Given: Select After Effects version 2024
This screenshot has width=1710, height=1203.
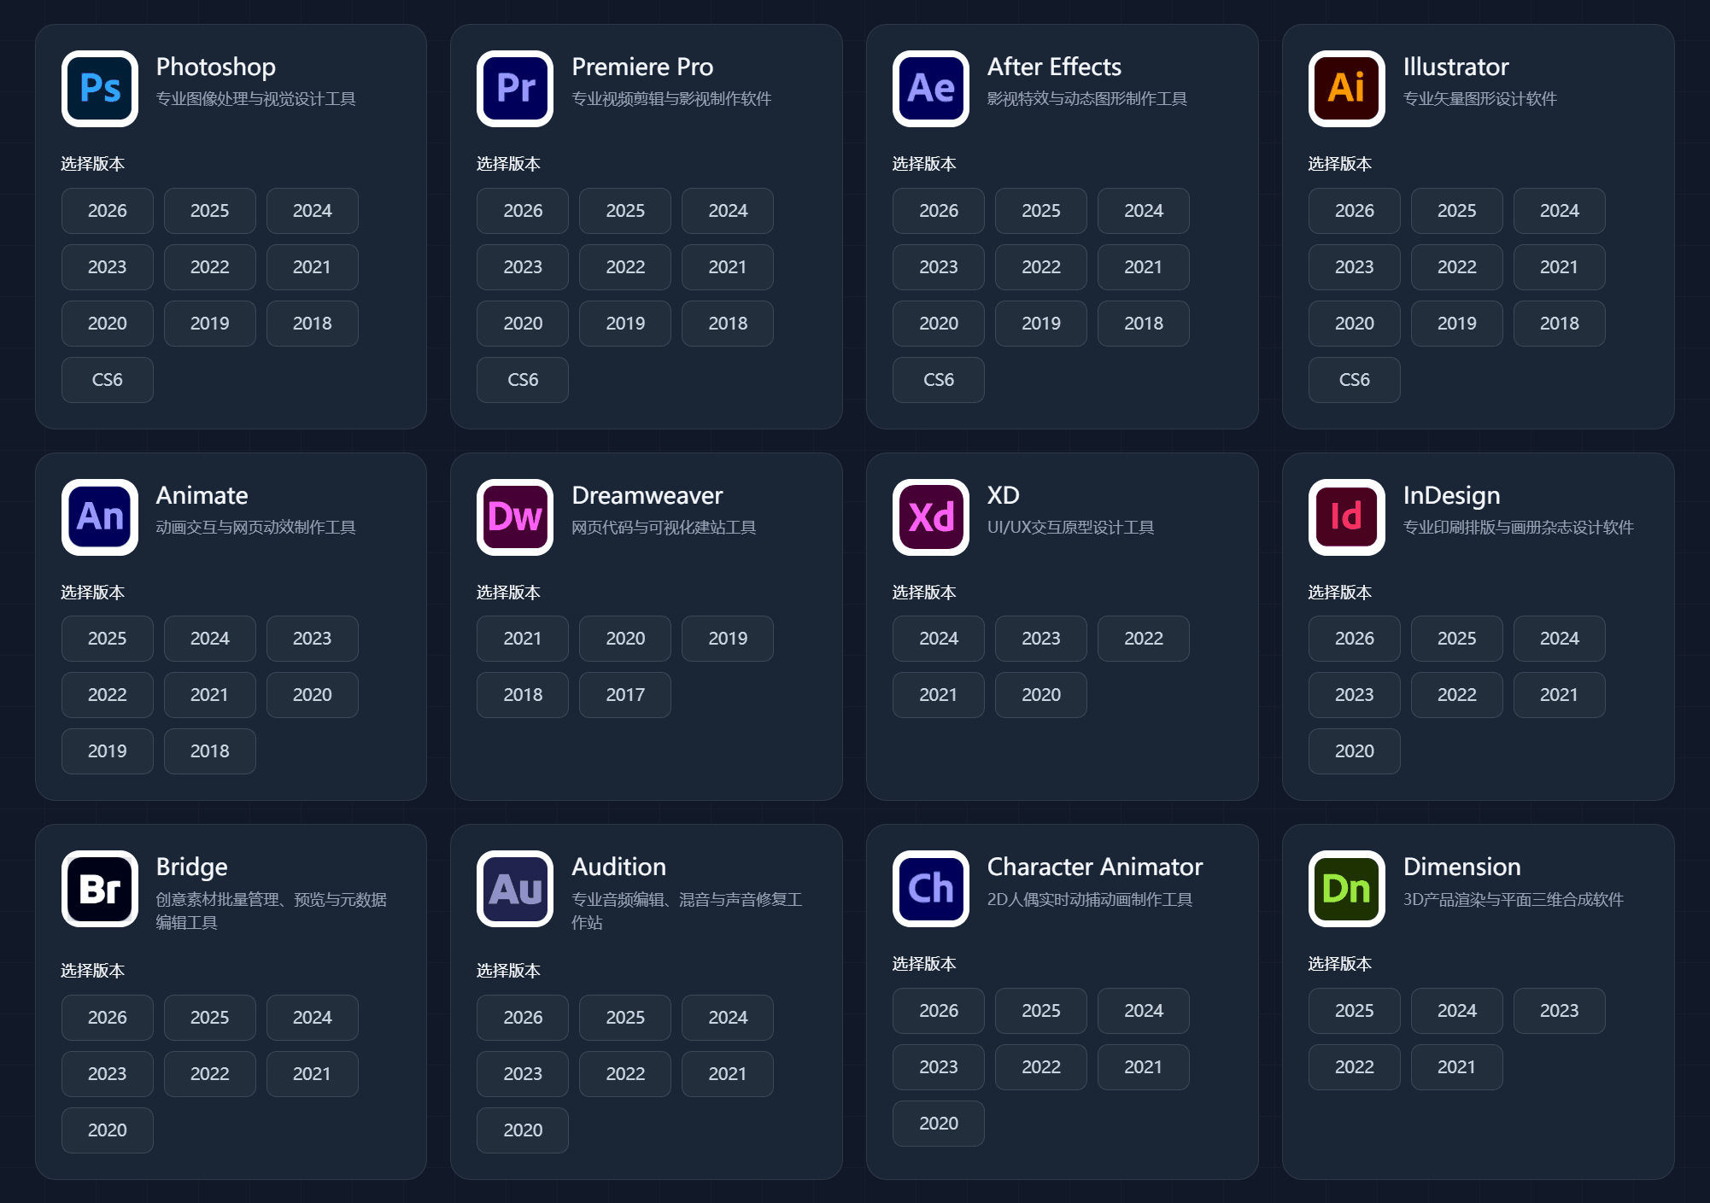Looking at the screenshot, I should (1144, 211).
